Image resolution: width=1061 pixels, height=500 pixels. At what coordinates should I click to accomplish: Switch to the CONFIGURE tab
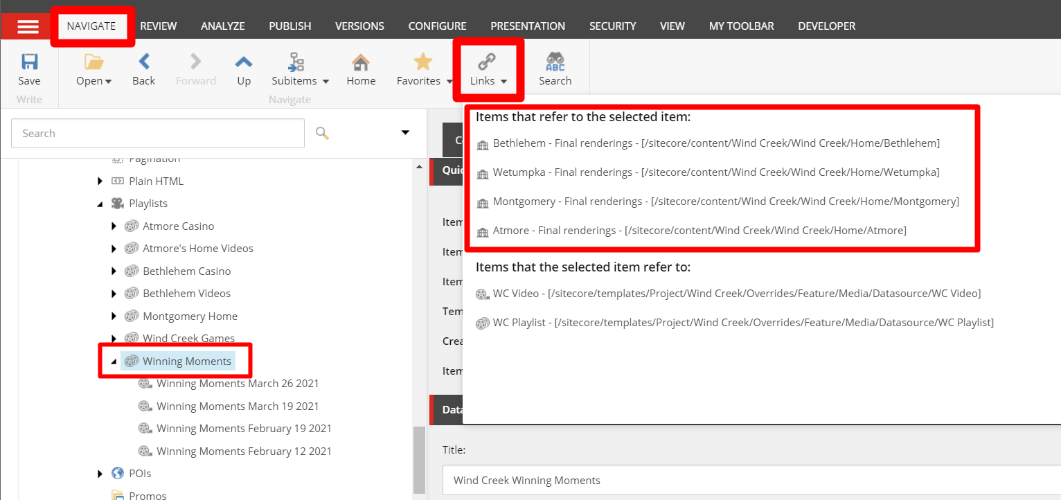coord(438,26)
